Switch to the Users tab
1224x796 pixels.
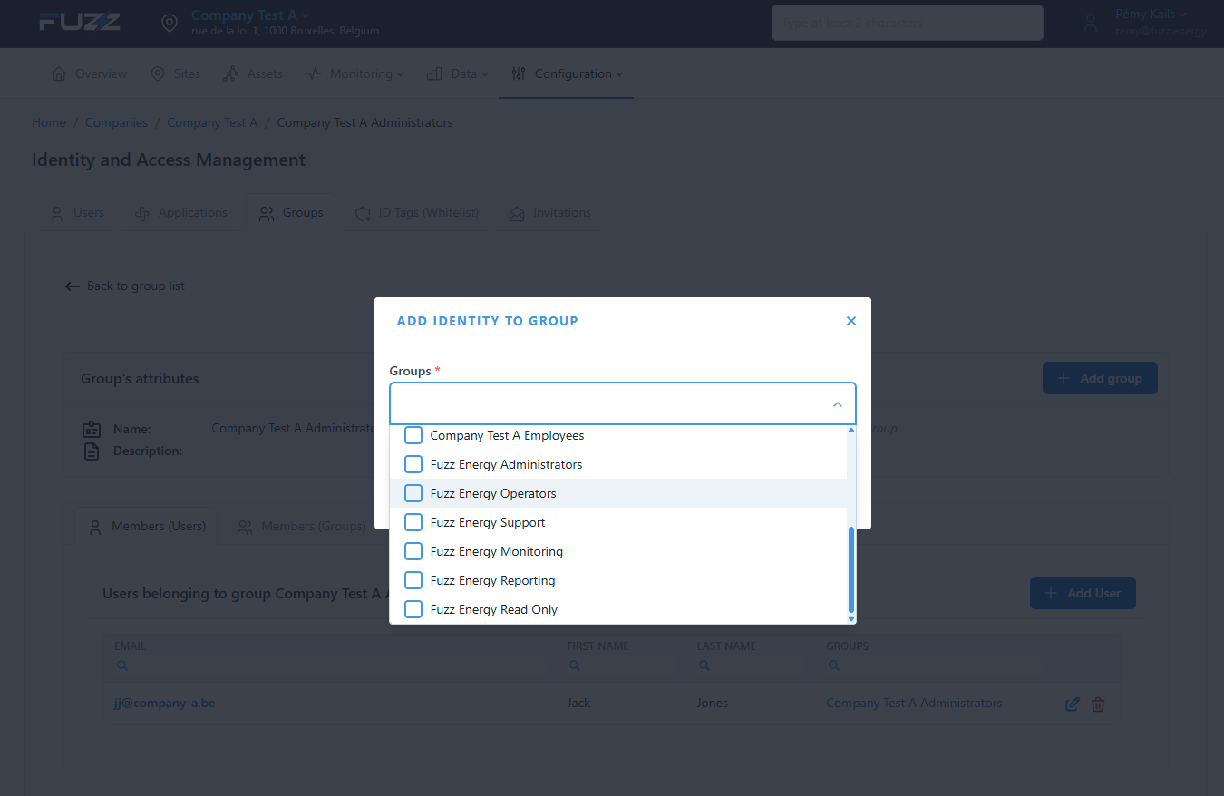[x=76, y=213]
